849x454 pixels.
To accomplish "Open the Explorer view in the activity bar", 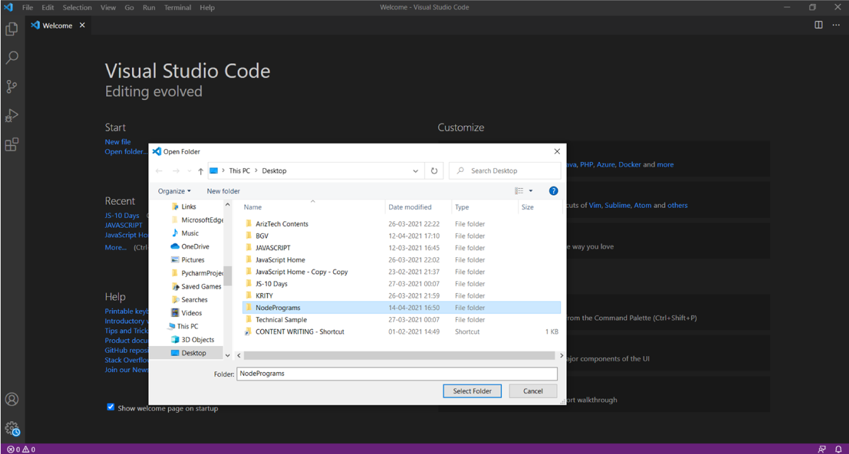I will click(12, 29).
